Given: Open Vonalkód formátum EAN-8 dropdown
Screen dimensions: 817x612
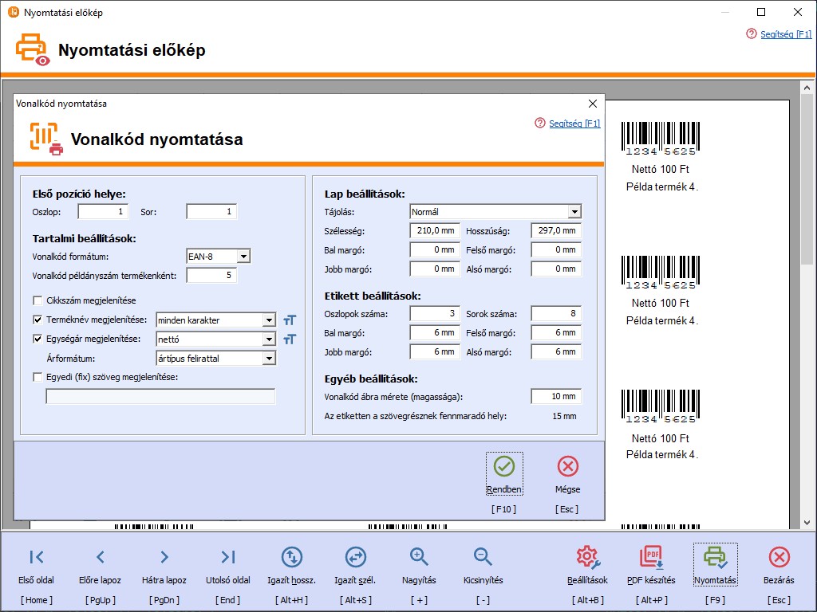Looking at the screenshot, I should point(243,257).
